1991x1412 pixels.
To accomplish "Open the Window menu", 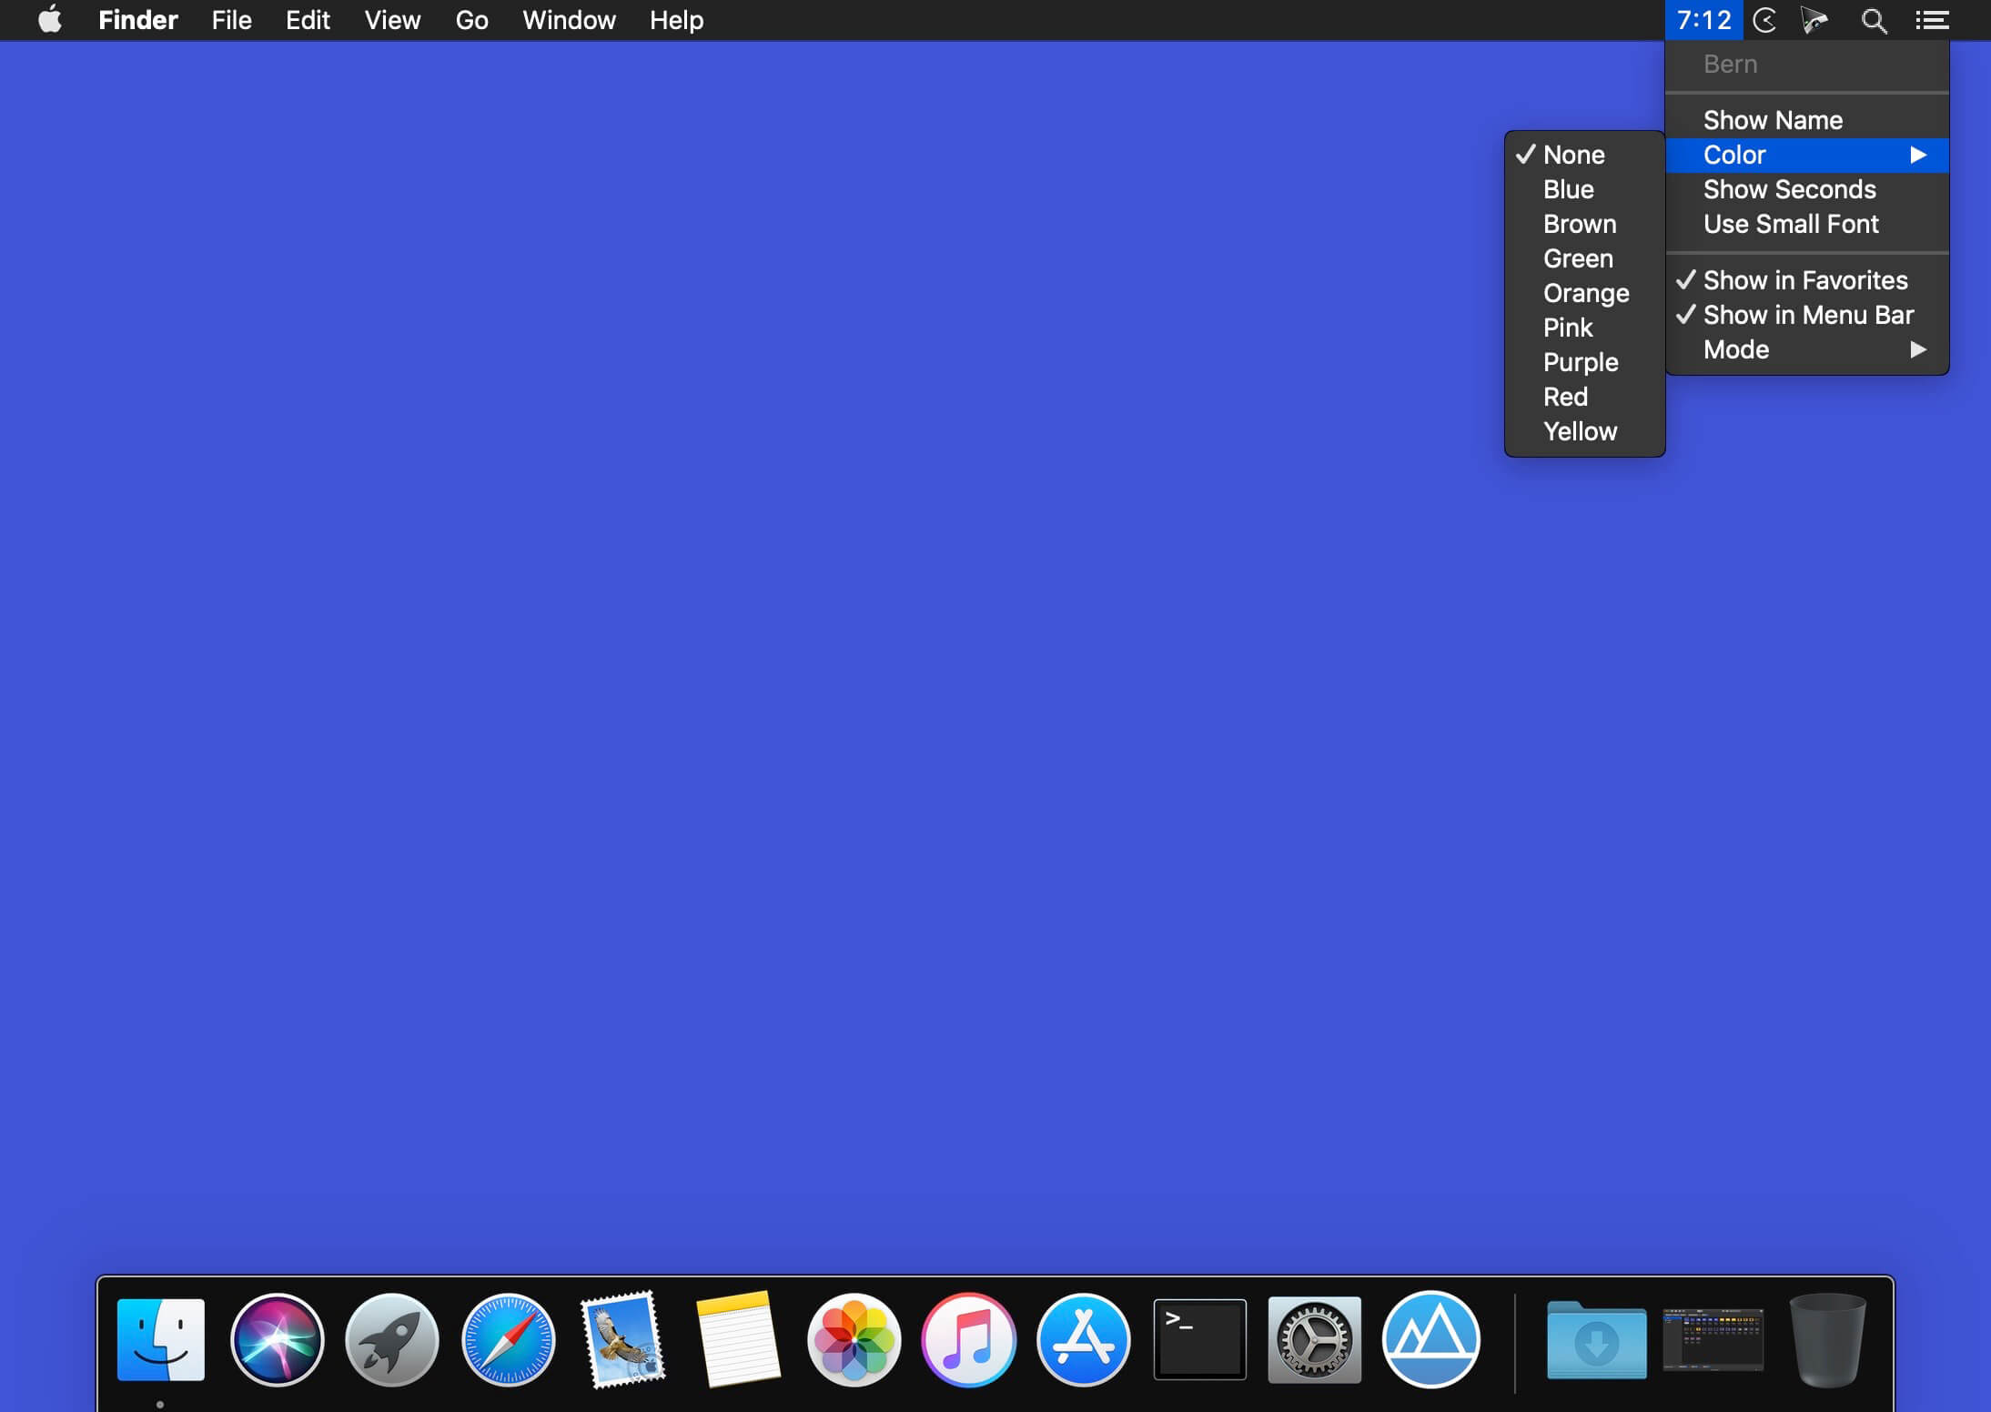I will tap(569, 20).
